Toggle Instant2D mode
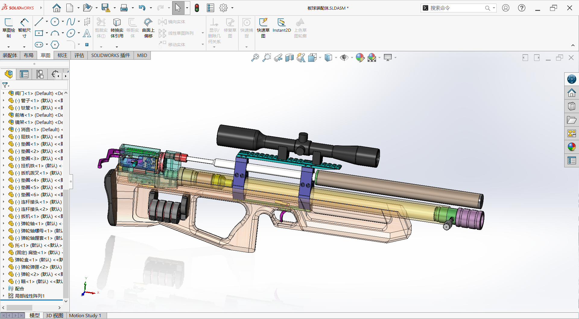This screenshot has height=319, width=579. (x=282, y=25)
